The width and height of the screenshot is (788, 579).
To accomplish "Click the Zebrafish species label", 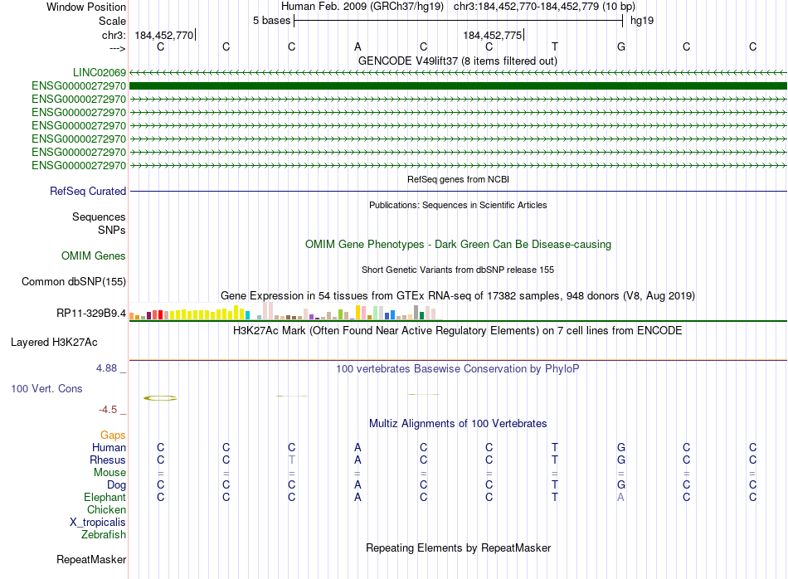I will pyautogui.click(x=104, y=535).
